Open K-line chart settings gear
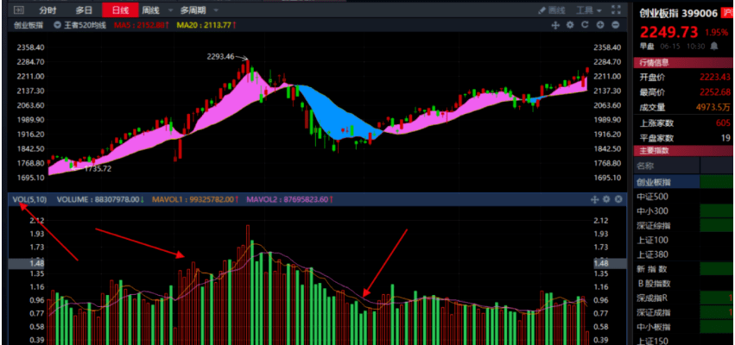The width and height of the screenshot is (735, 345). point(570,26)
